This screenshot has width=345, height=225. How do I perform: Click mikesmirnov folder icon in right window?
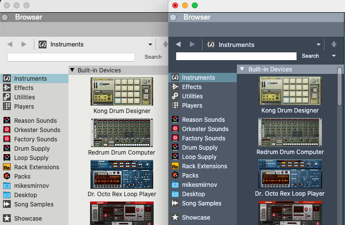coord(175,185)
